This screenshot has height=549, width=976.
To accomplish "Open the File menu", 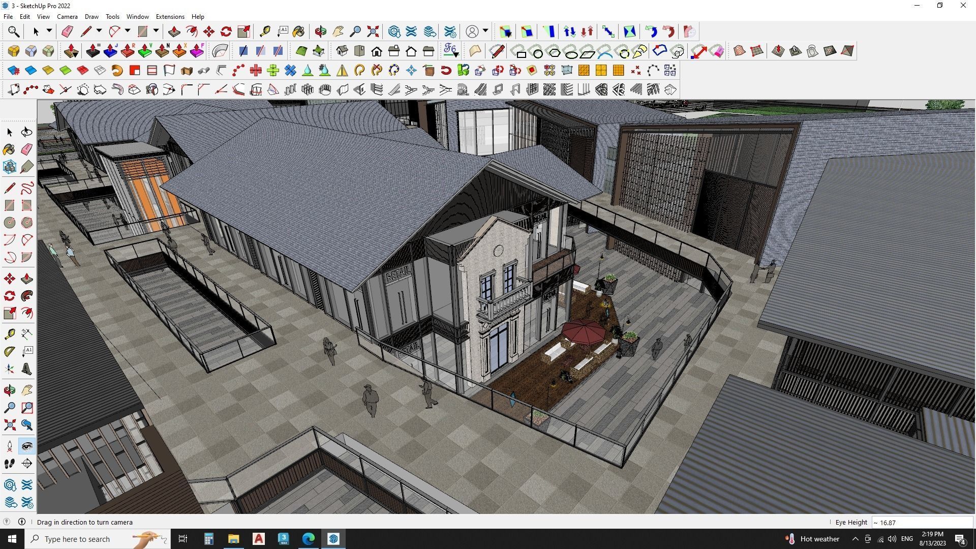I will point(8,17).
